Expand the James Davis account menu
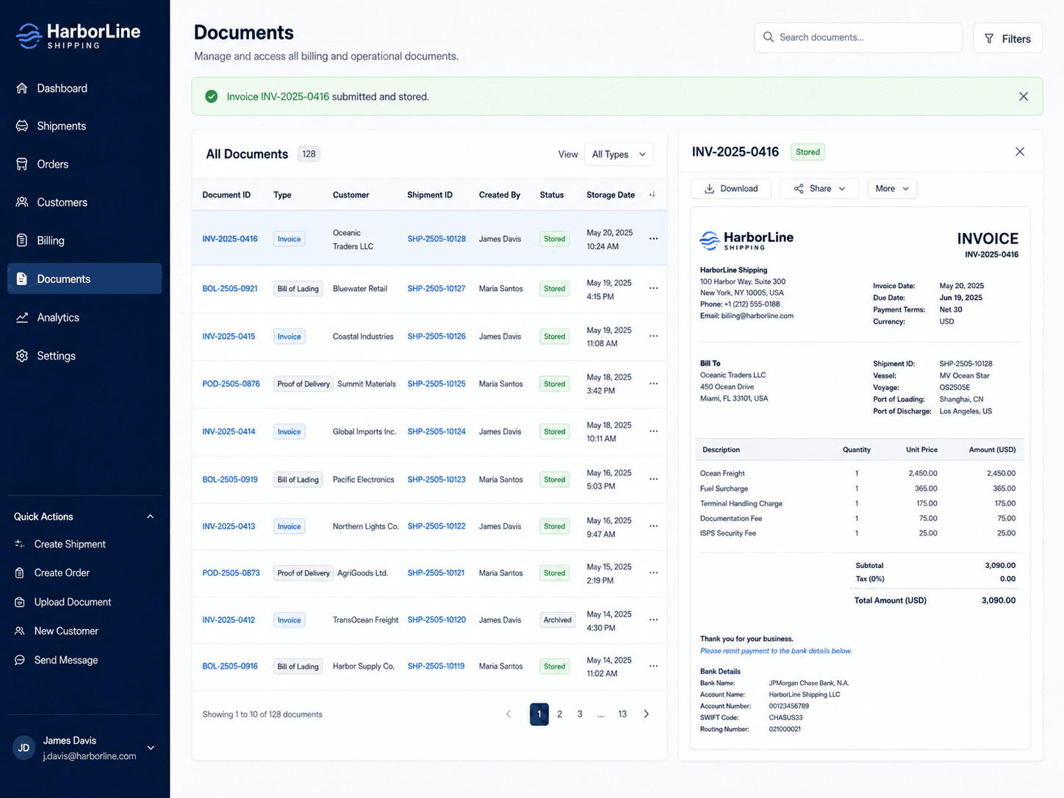This screenshot has height=798, width=1064. click(151, 748)
